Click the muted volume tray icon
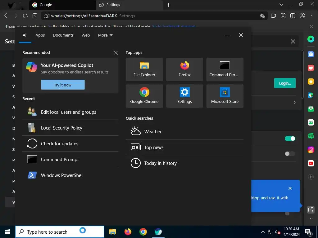This screenshot has width=318, height=238. pyautogui.click(x=278, y=232)
